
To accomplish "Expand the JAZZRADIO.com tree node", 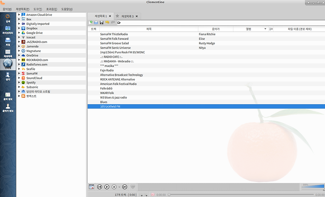I will click(19, 42).
